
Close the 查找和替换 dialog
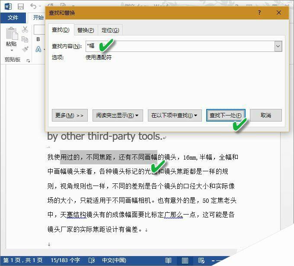pyautogui.click(x=279, y=13)
